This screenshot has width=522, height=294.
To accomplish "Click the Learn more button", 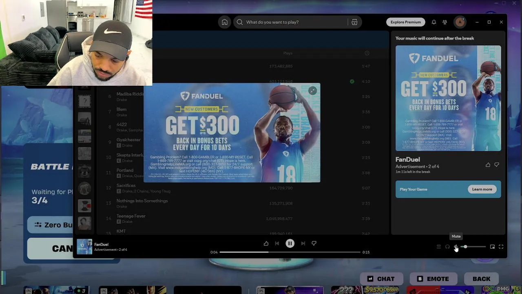I will [482, 189].
